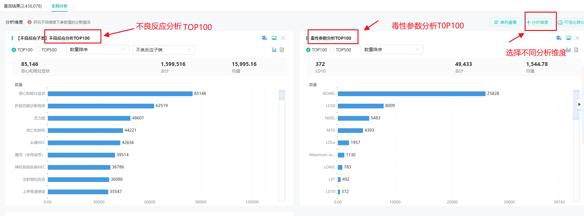Click the LD50 bar (8009)
This screenshot has height=216, width=584.
coord(361,106)
